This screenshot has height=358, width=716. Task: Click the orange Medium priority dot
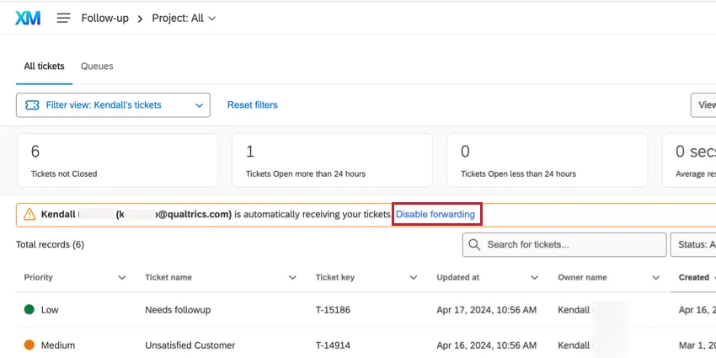[x=29, y=345]
